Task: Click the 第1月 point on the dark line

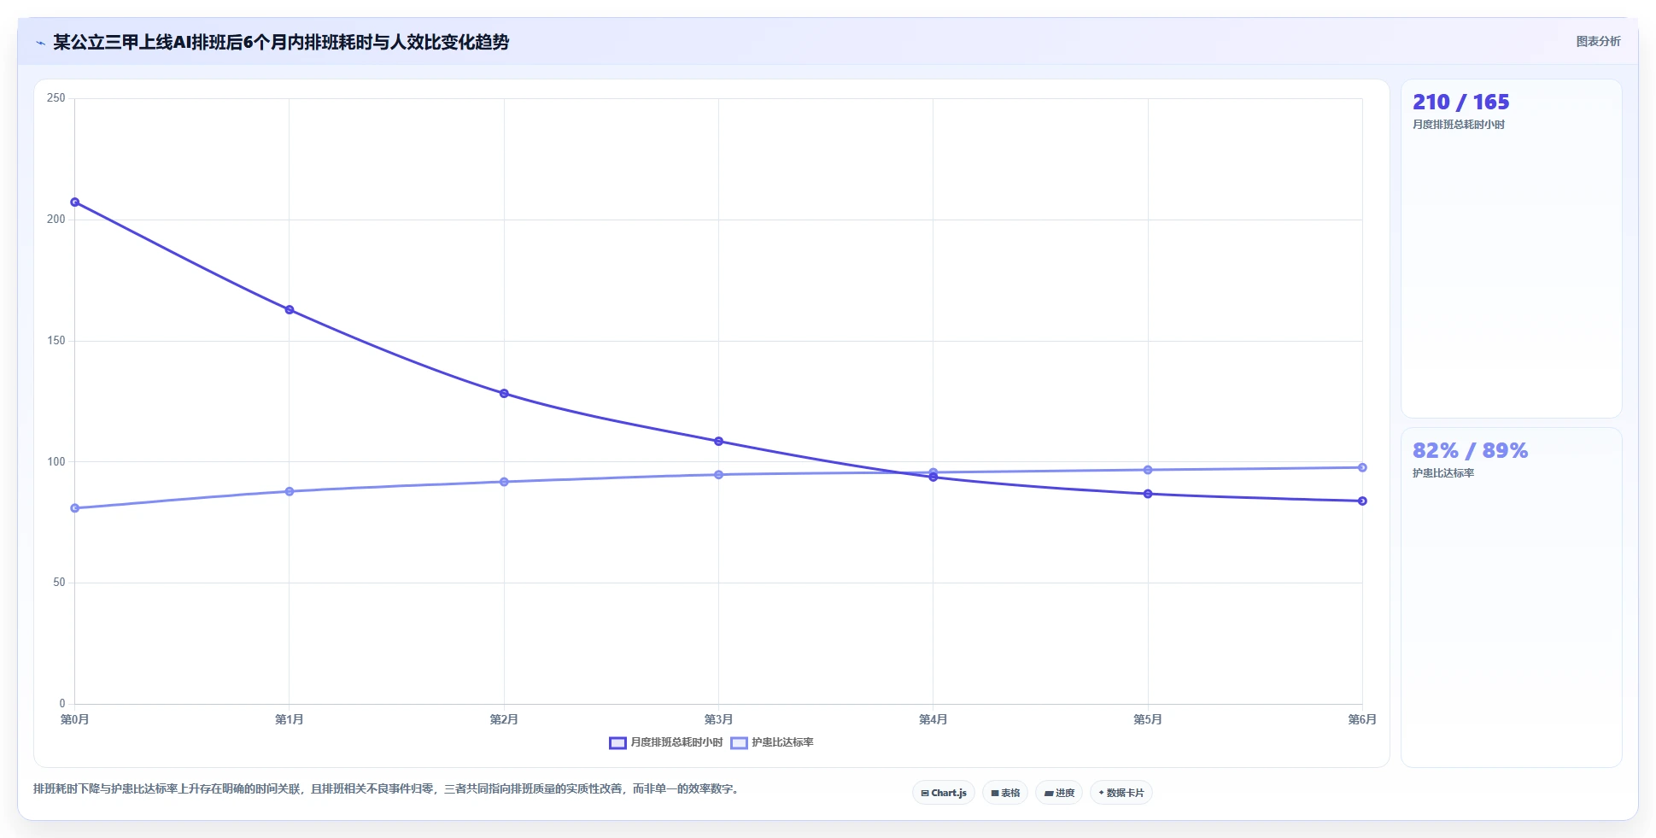Action: coord(290,310)
